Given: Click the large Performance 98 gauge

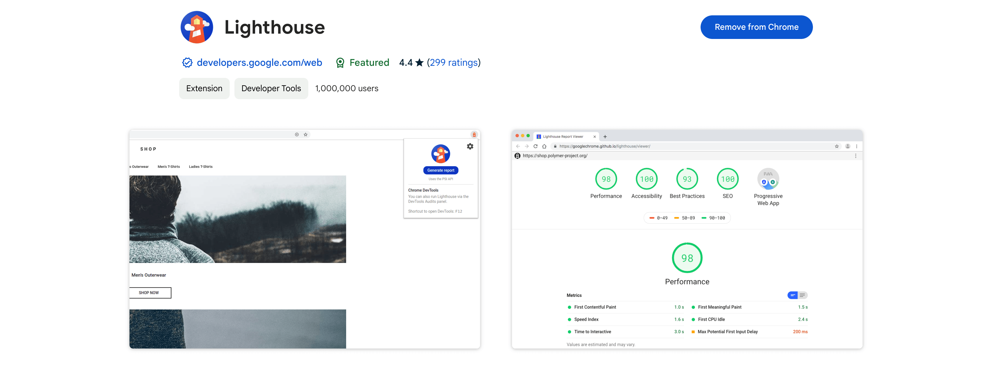Looking at the screenshot, I should [687, 258].
